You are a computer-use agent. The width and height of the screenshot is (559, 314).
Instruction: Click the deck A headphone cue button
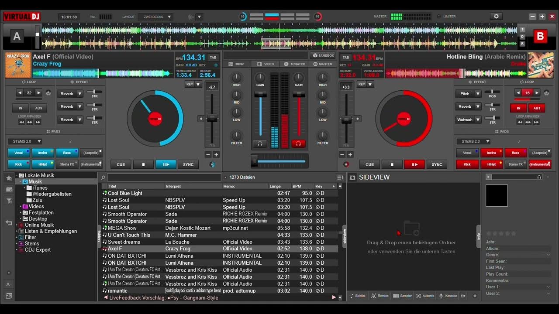pyautogui.click(x=260, y=143)
